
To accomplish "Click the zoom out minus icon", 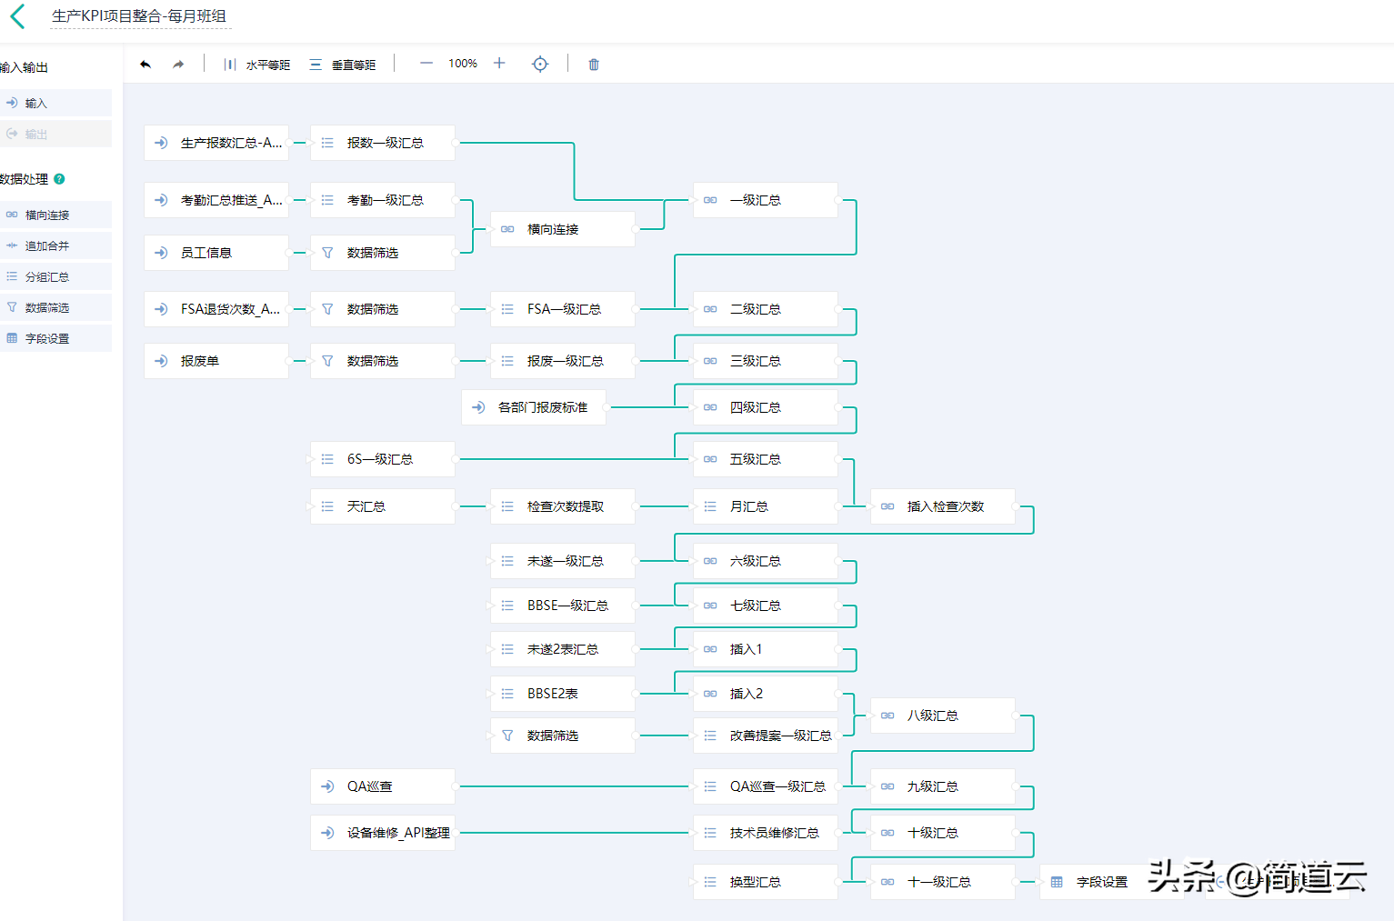I will 426,64.
